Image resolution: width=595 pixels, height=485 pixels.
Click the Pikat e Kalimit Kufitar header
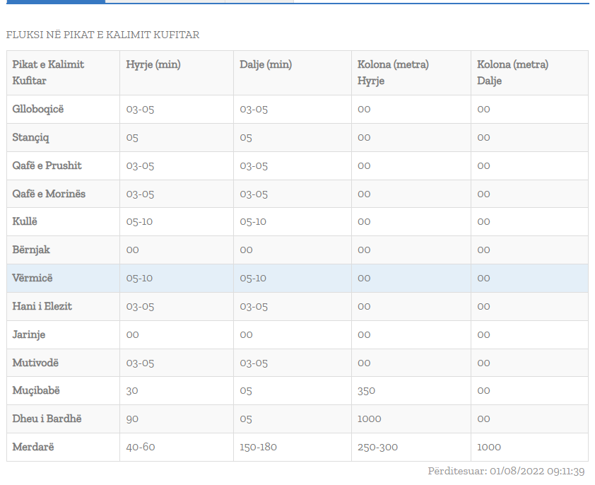(x=48, y=72)
